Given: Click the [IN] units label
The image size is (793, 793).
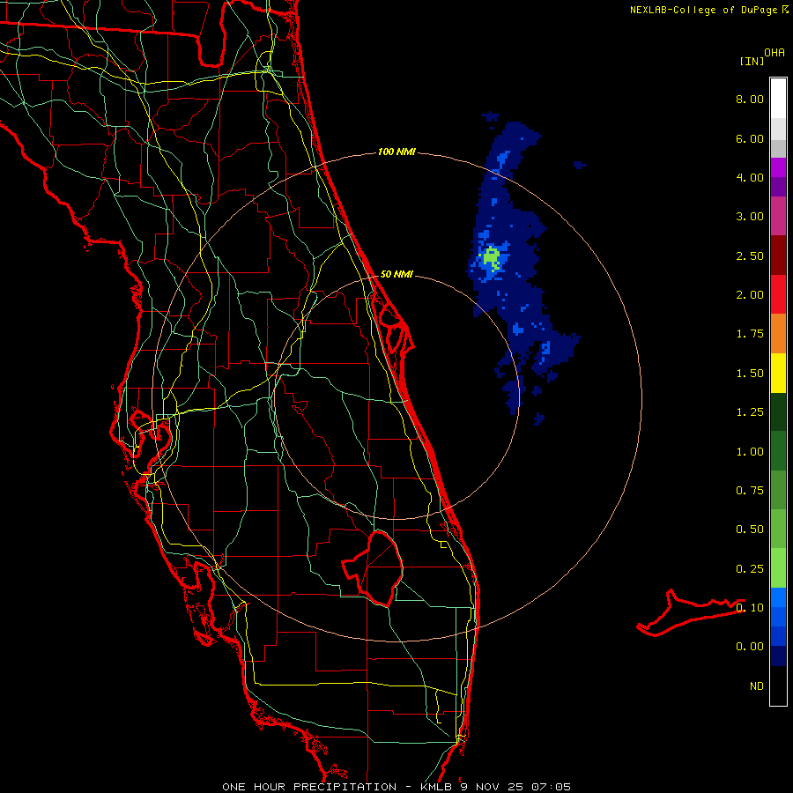Looking at the screenshot, I should (x=752, y=61).
